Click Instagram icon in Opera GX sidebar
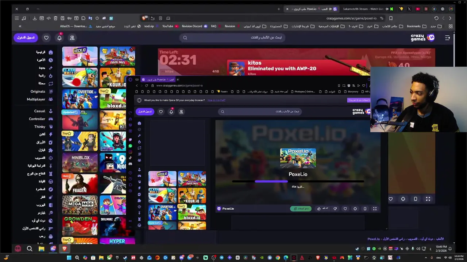This screenshot has height=262, width=467. point(130,152)
